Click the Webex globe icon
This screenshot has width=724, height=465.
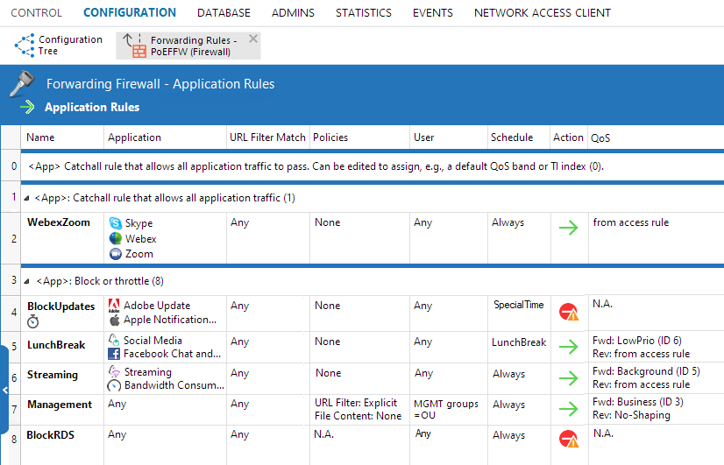(115, 238)
